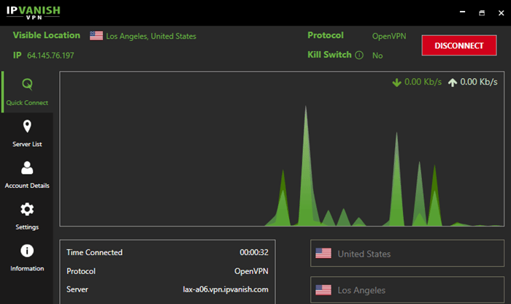Viewport: 511px width, 304px height.
Task: Close the IPVanish window
Action: [x=502, y=12]
